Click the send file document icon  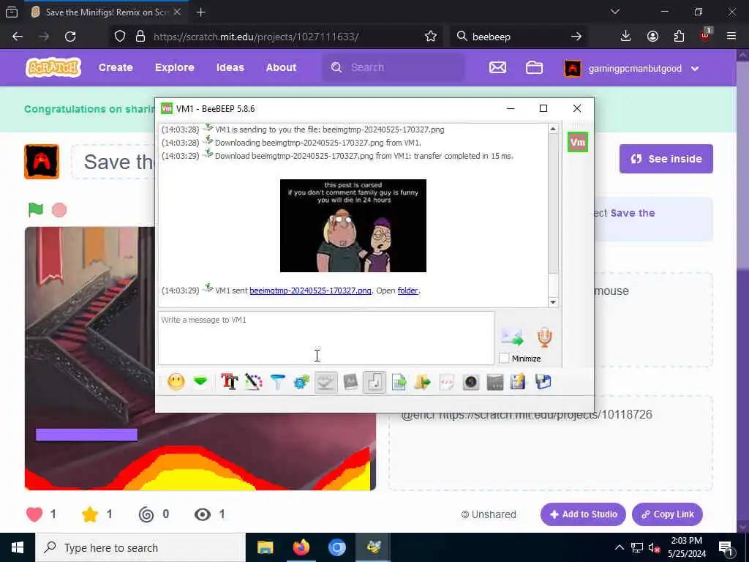pyautogui.click(x=399, y=382)
